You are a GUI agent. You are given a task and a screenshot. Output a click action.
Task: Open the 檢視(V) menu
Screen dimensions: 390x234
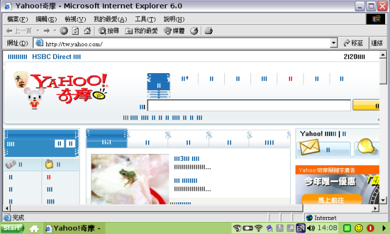coord(75,19)
